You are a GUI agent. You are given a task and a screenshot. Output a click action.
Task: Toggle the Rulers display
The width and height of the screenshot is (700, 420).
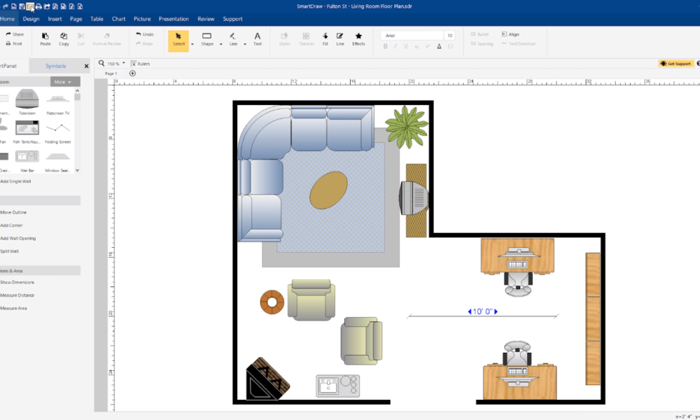coord(140,63)
